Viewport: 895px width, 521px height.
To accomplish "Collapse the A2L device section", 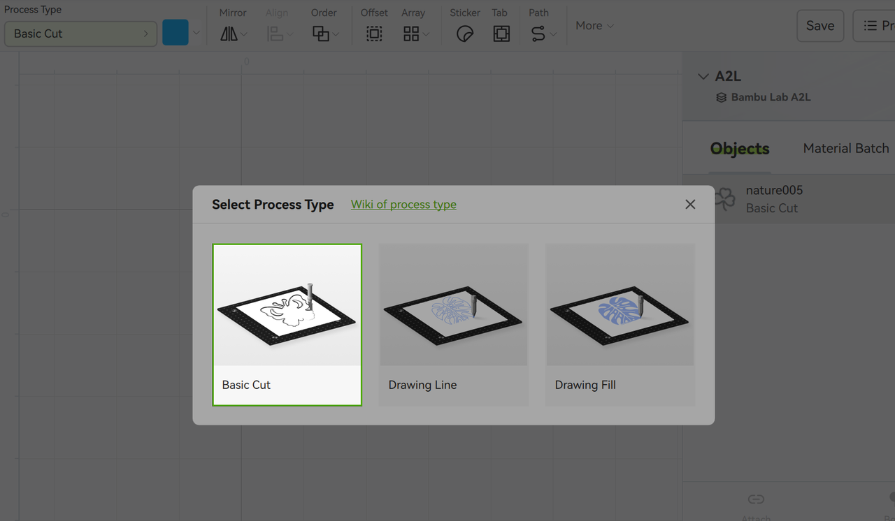I will 703,77.
